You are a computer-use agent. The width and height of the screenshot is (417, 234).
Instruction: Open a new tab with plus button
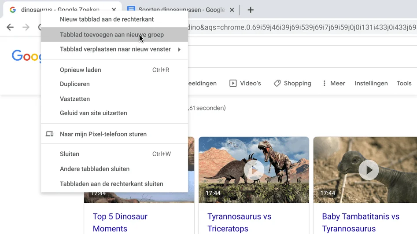tap(251, 10)
